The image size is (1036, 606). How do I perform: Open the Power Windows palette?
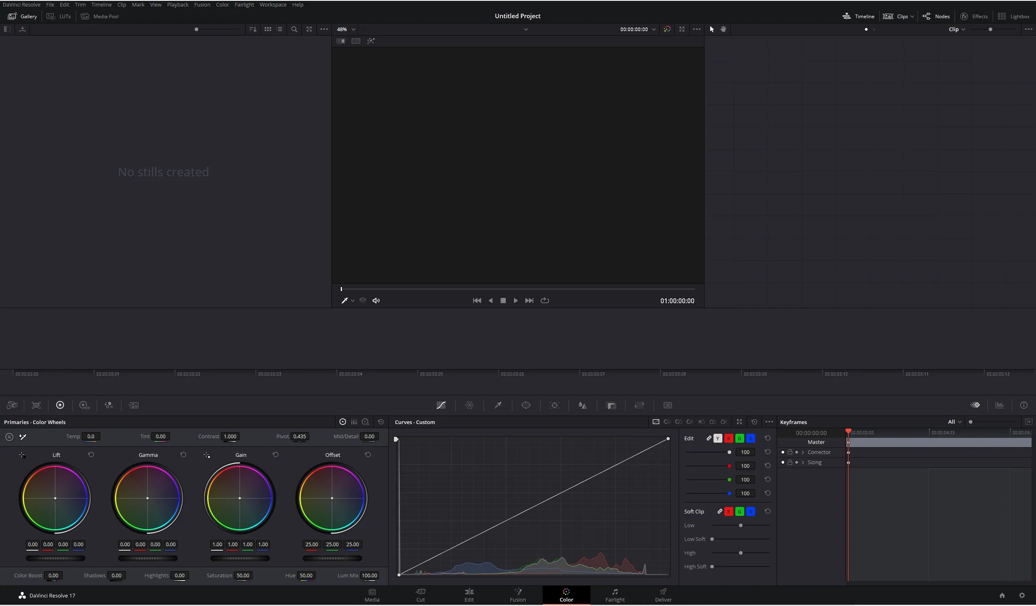point(526,405)
